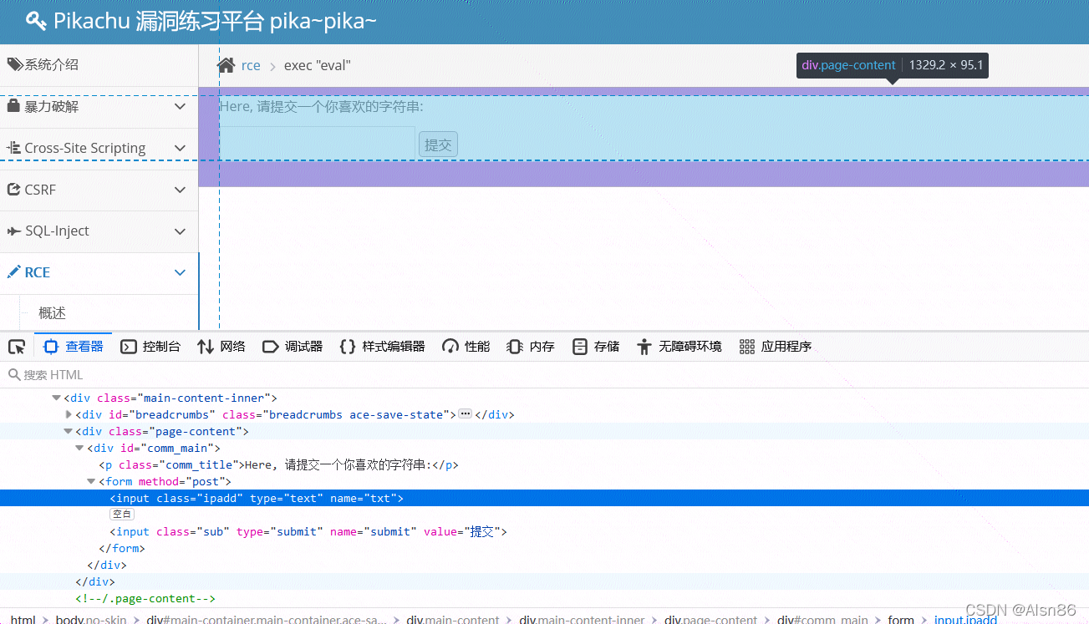Screen dimensions: 1089x624
Task: Click the share icon beside CSRF
Action: (13, 190)
